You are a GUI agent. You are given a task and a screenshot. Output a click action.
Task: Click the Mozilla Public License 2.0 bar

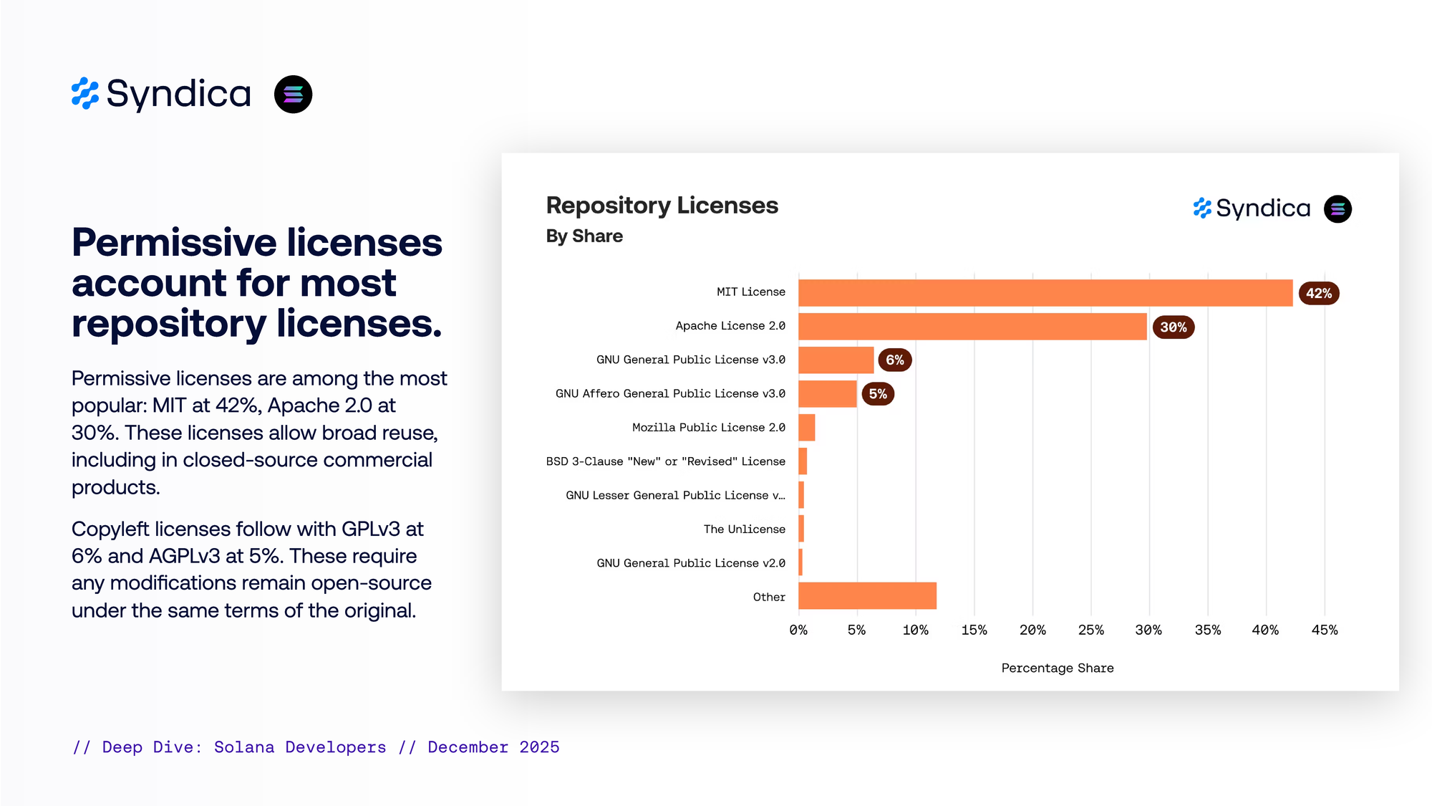(x=806, y=428)
